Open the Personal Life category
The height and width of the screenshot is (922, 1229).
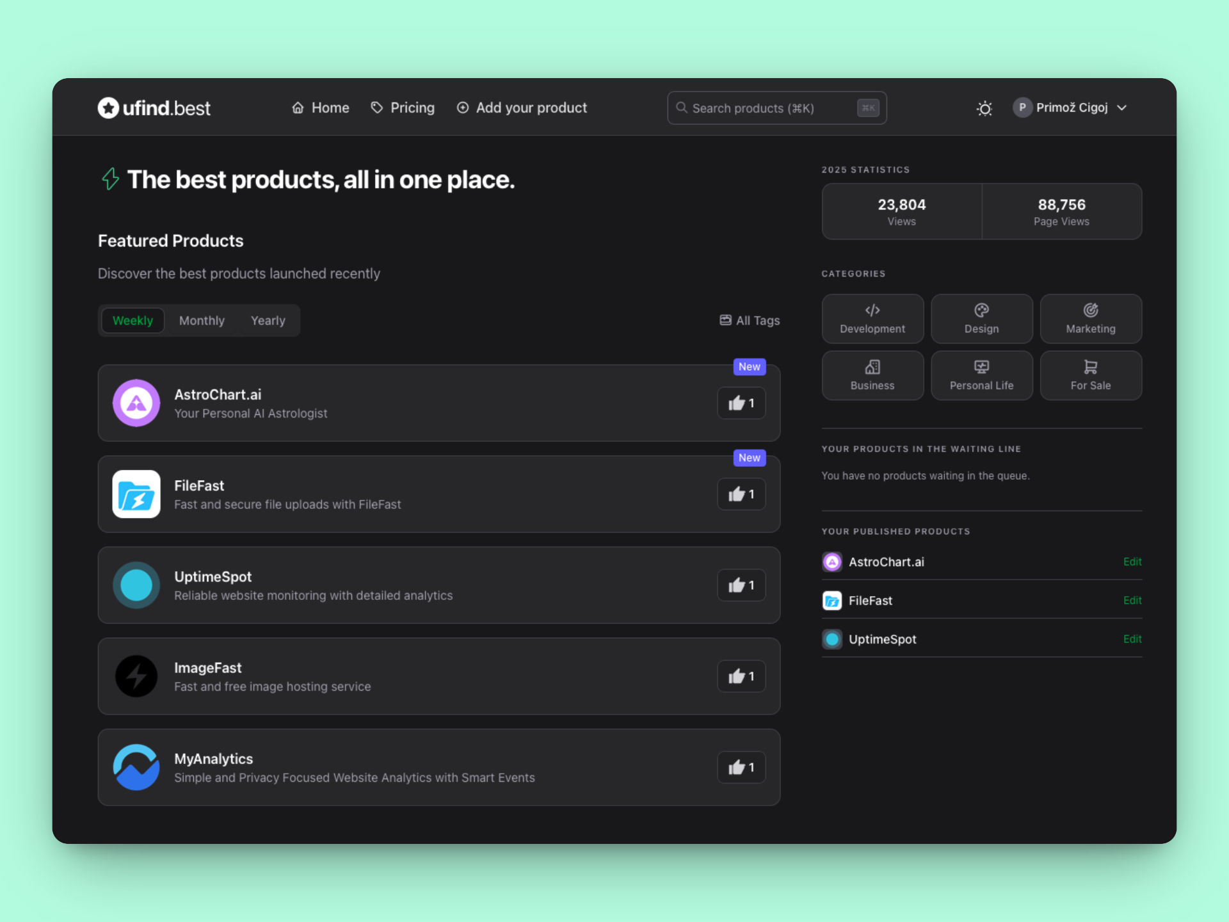coord(981,375)
